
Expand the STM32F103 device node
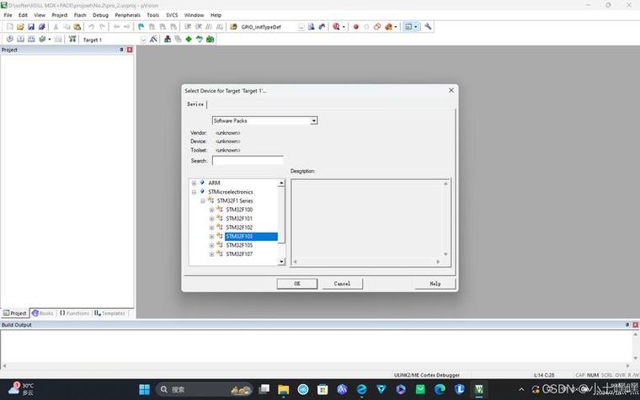211,237
